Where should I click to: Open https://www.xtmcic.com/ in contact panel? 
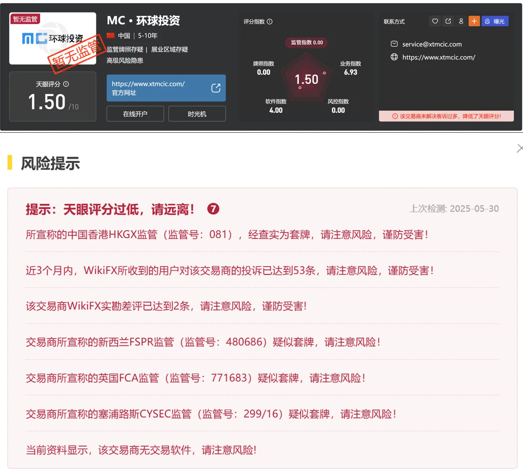point(439,57)
